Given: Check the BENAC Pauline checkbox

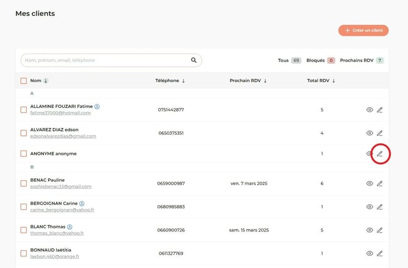Looking at the screenshot, I should (x=24, y=183).
